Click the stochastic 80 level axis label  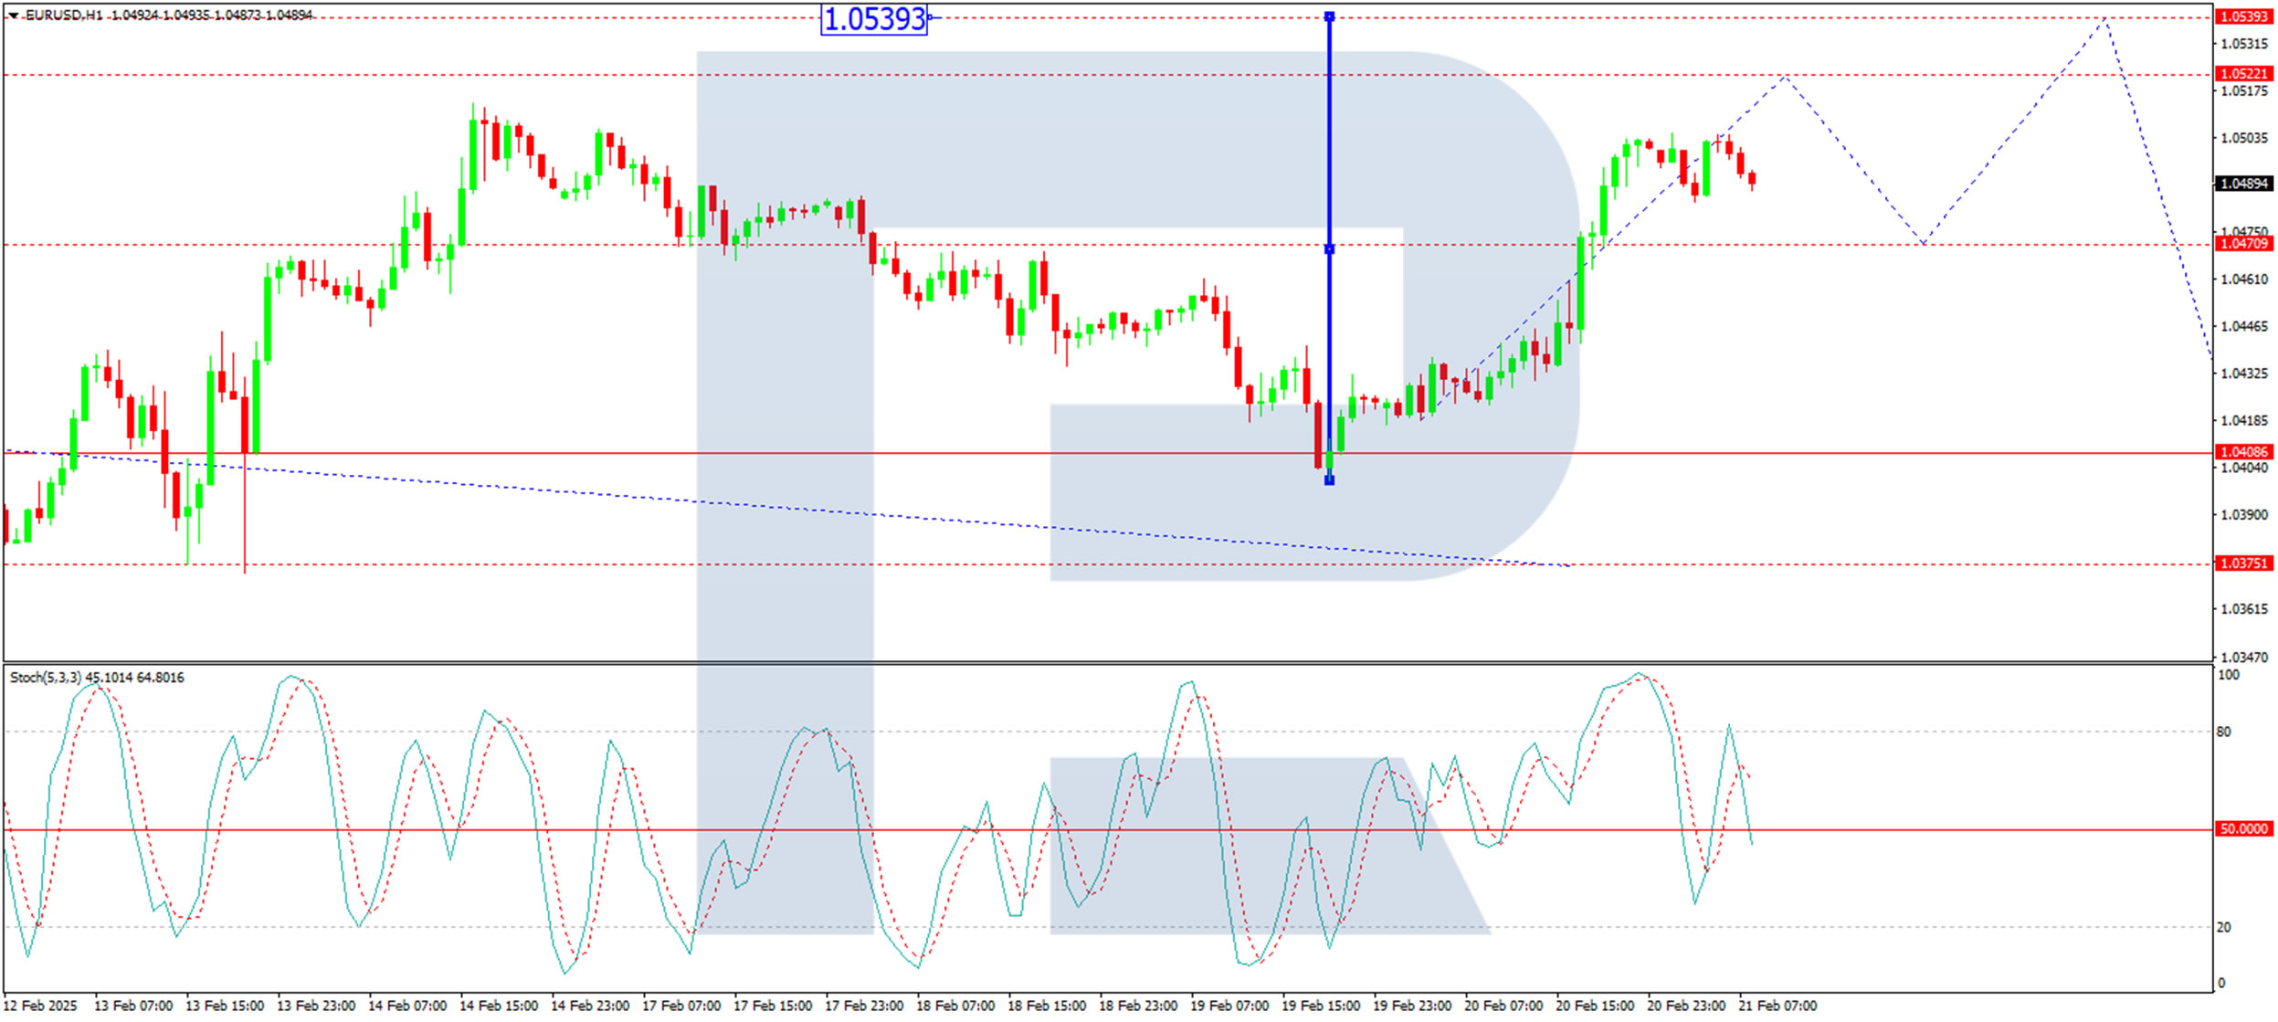point(2223,732)
